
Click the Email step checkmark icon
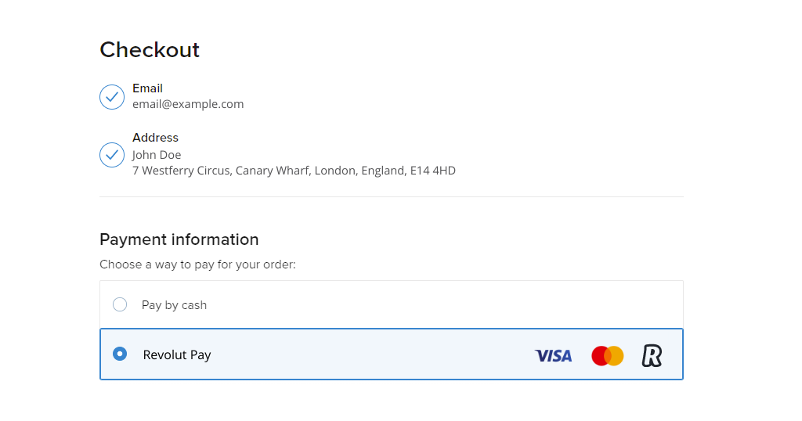tap(112, 97)
